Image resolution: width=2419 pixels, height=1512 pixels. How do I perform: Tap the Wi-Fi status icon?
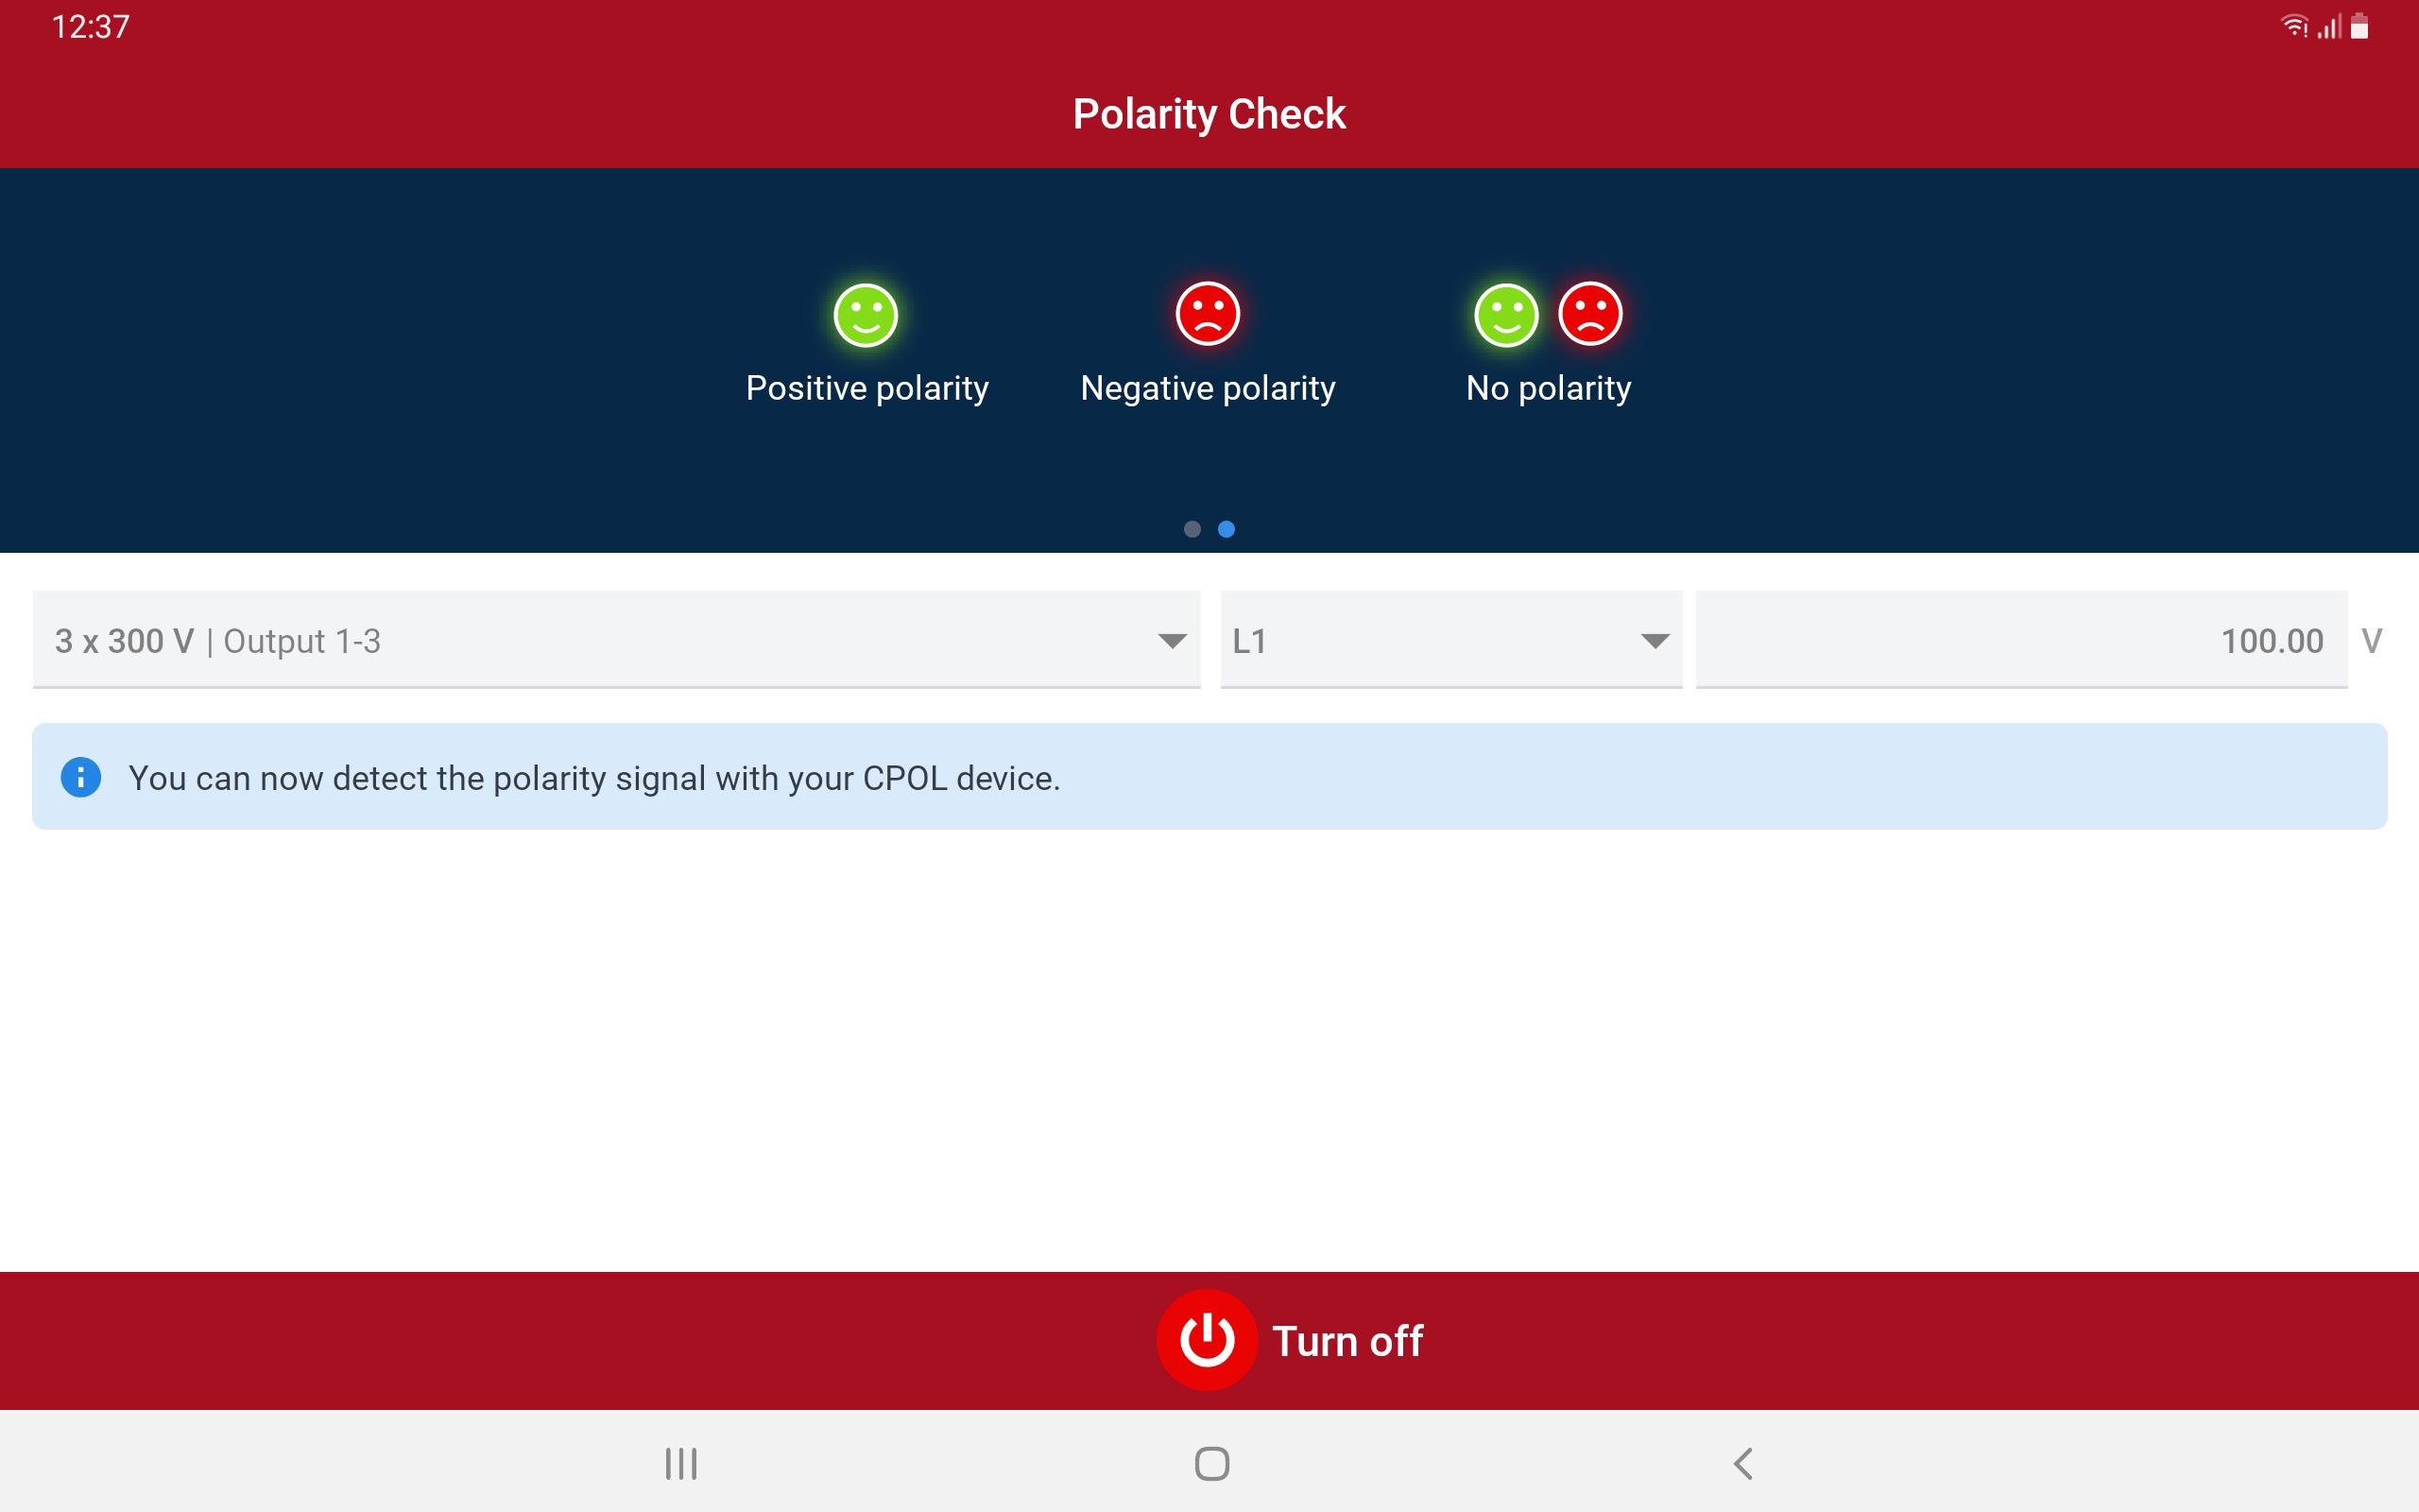(x=2294, y=26)
